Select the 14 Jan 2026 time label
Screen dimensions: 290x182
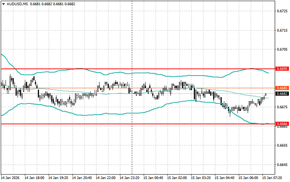10,178
